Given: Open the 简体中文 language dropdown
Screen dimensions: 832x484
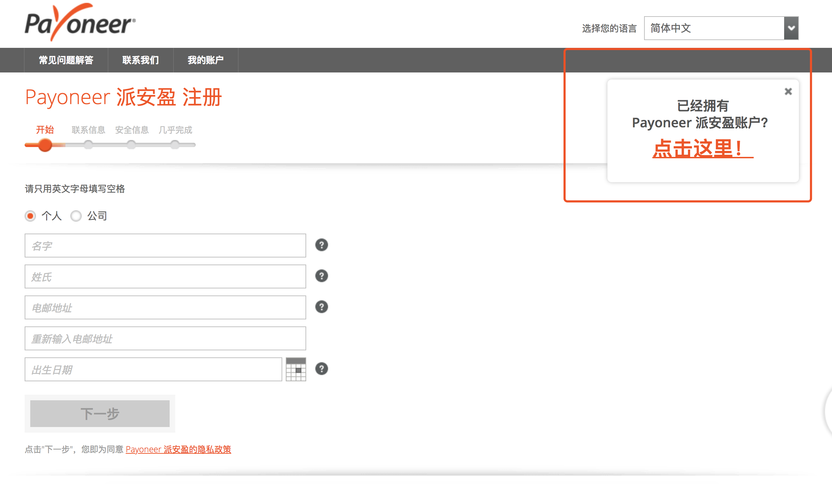Looking at the screenshot, I should tap(714, 28).
